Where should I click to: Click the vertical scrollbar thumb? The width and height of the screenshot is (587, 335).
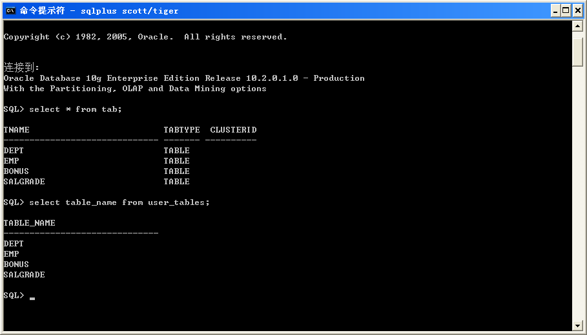578,50
